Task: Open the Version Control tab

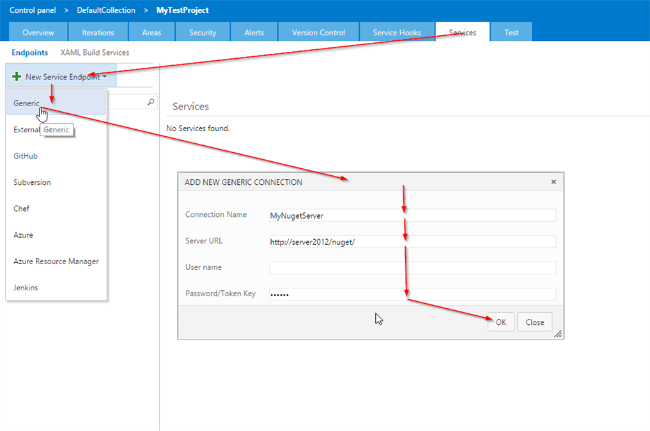Action: [x=318, y=31]
